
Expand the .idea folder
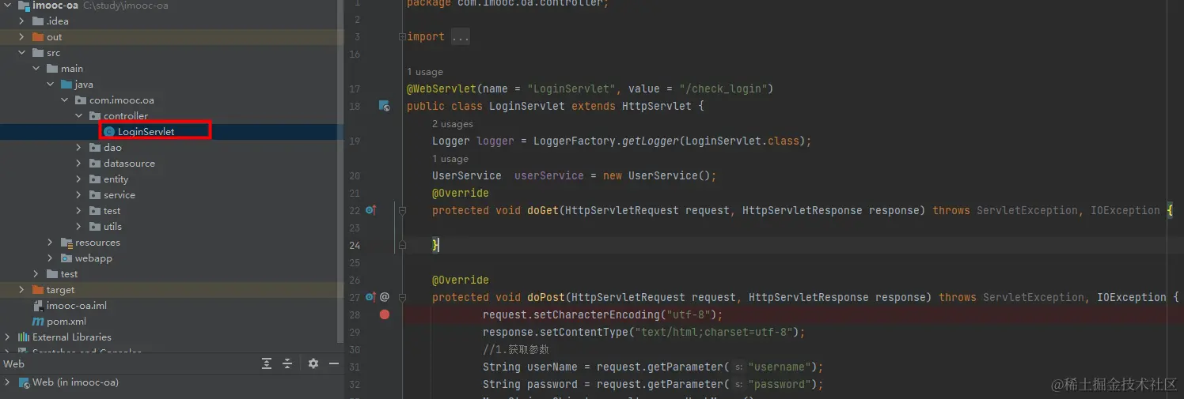pyautogui.click(x=22, y=21)
